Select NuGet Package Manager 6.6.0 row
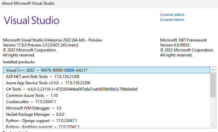This screenshot has height=132, width=218. click(107, 114)
